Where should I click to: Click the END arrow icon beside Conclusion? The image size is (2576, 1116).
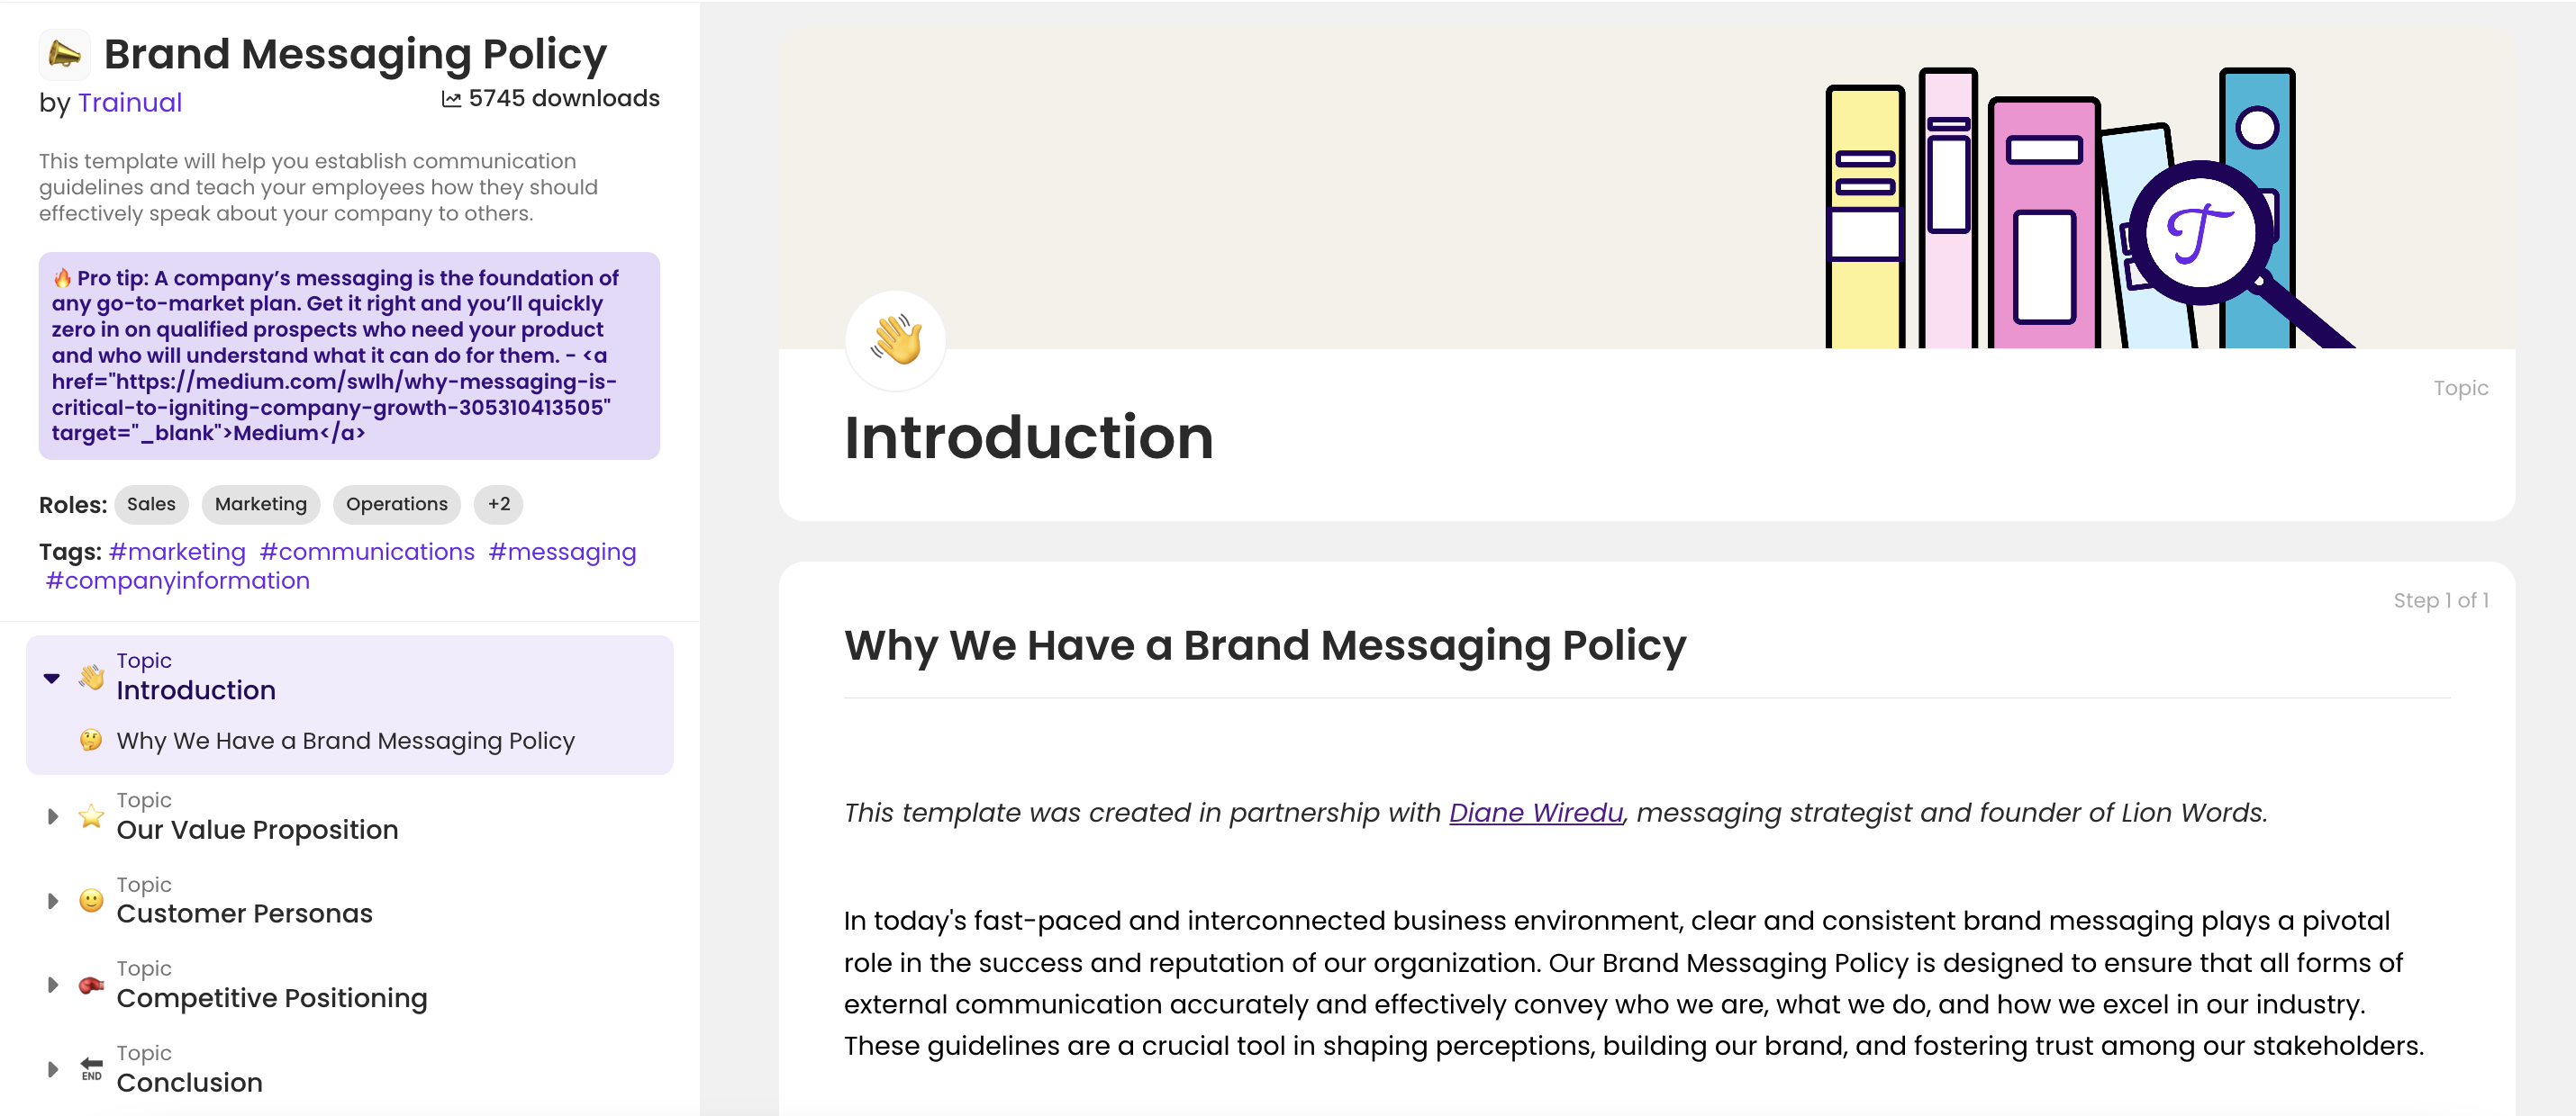(91, 1068)
